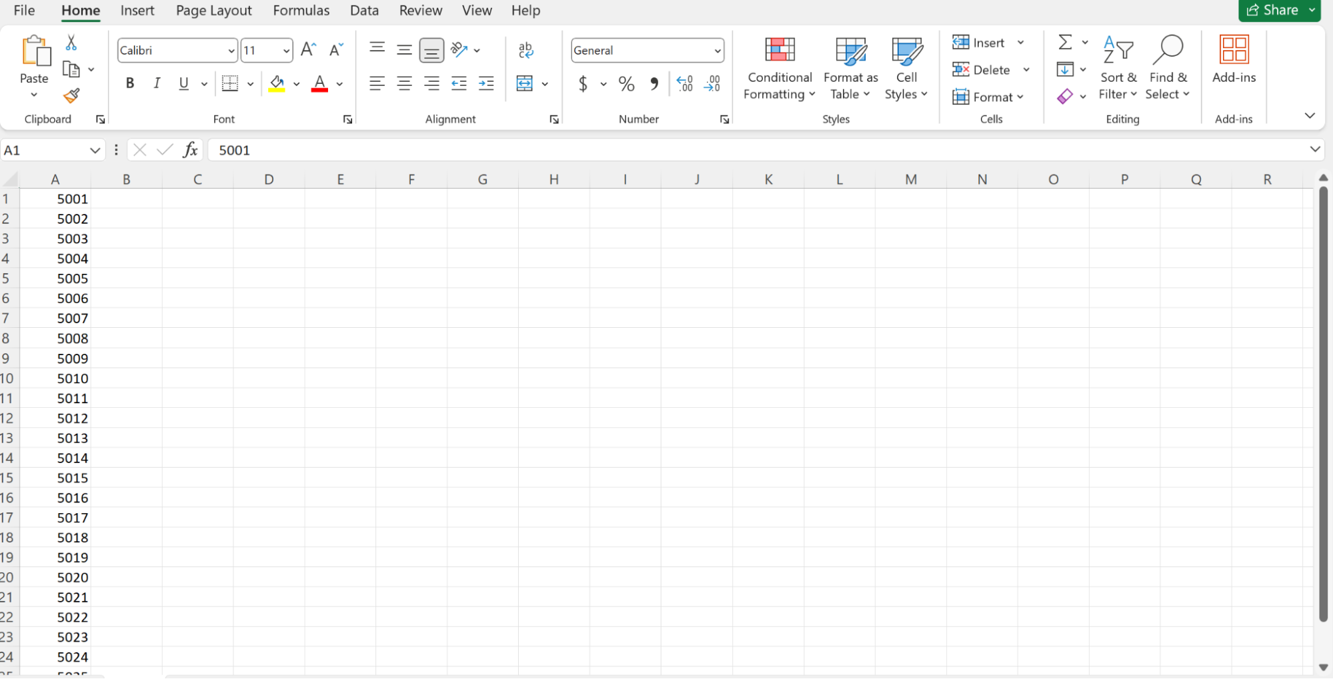This screenshot has height=679, width=1333.
Task: Toggle Underline formatting
Action: pos(184,83)
